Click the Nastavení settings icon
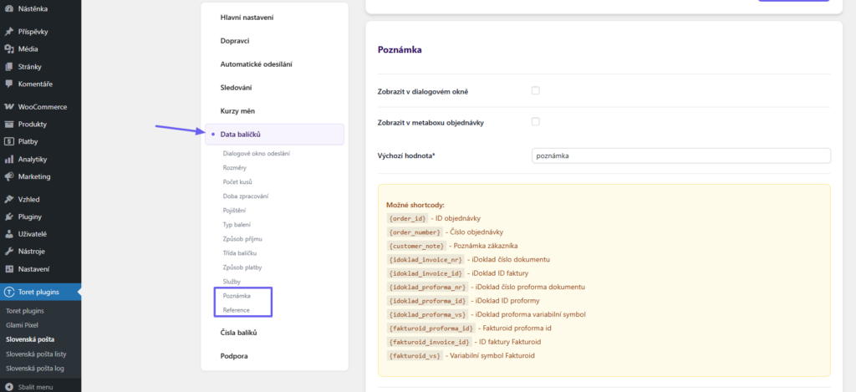The height and width of the screenshot is (392, 856). pyautogui.click(x=8, y=268)
